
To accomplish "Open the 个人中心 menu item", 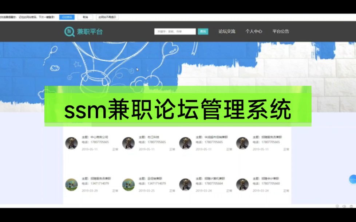I will coord(255,32).
